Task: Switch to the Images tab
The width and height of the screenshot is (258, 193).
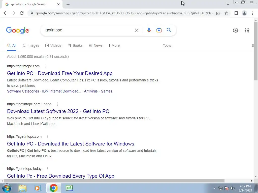Action: 31,46
